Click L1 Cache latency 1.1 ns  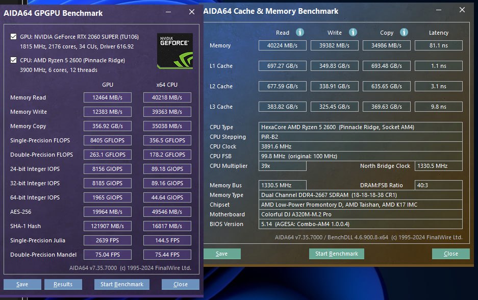click(x=439, y=66)
